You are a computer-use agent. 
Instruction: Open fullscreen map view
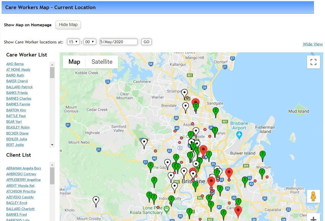click(313, 62)
